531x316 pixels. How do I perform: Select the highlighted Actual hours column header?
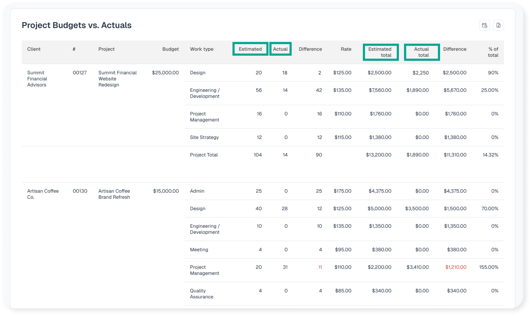[280, 49]
